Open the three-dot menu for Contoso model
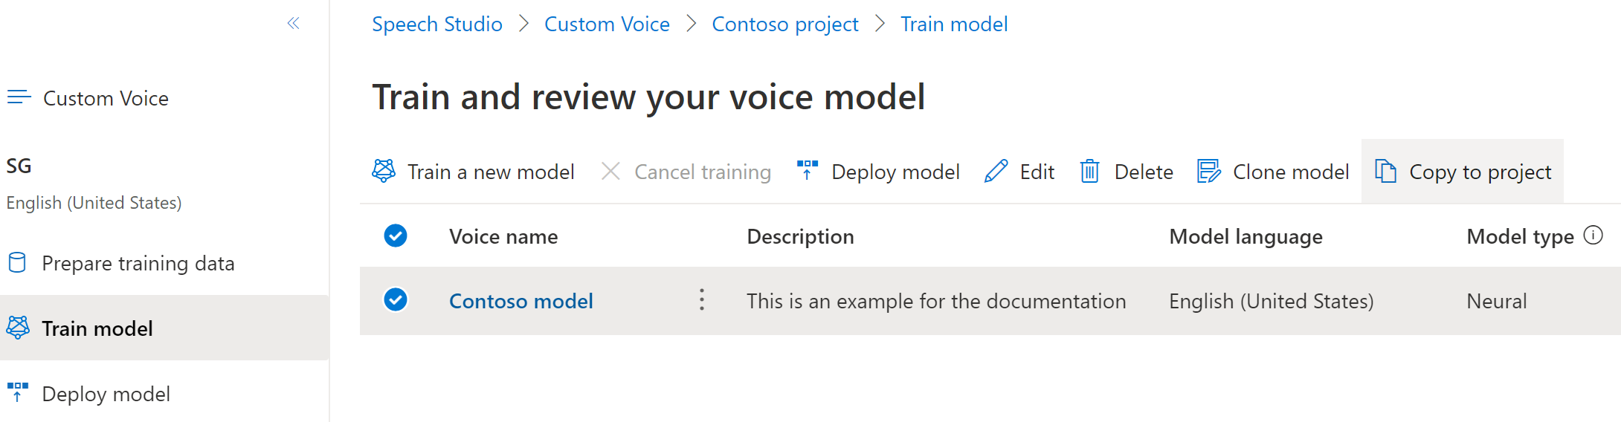Screen dimensions: 1621x422 point(701,300)
